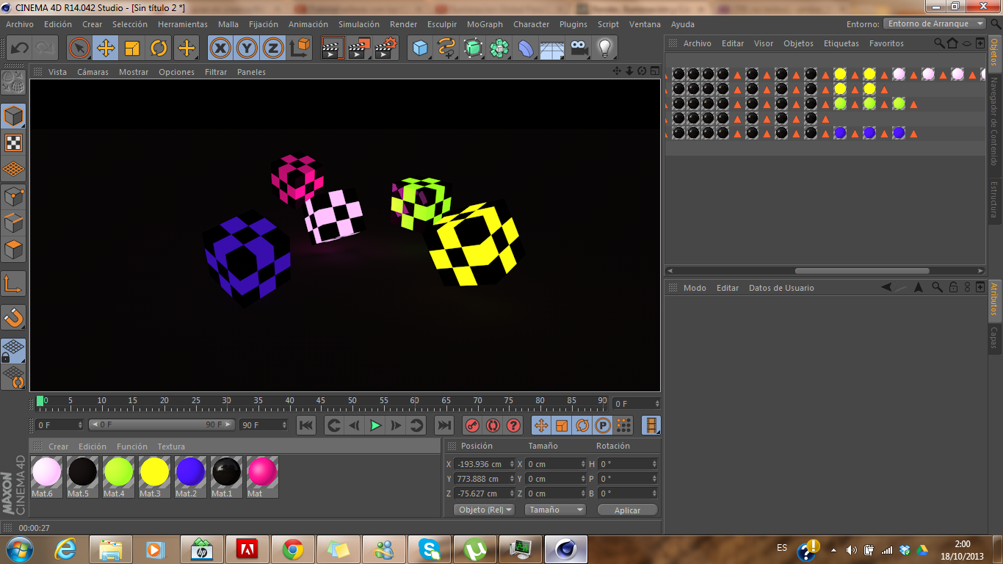Toggle snapping magnet in left sidebar
Viewport: 1003px width, 564px height.
pyautogui.click(x=13, y=317)
